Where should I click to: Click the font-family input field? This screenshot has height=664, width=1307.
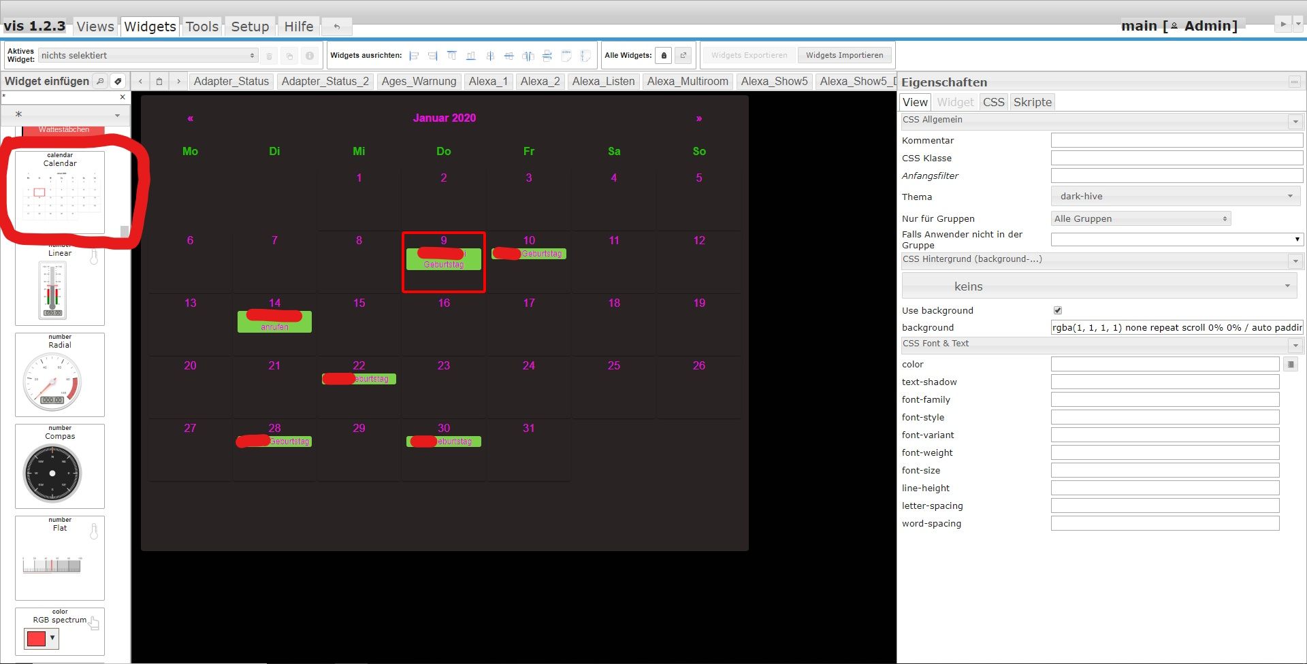1165,399
